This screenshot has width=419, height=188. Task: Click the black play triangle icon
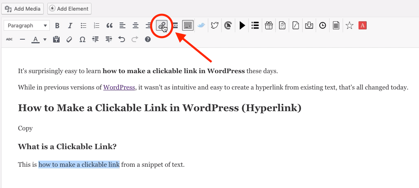[x=242, y=26]
